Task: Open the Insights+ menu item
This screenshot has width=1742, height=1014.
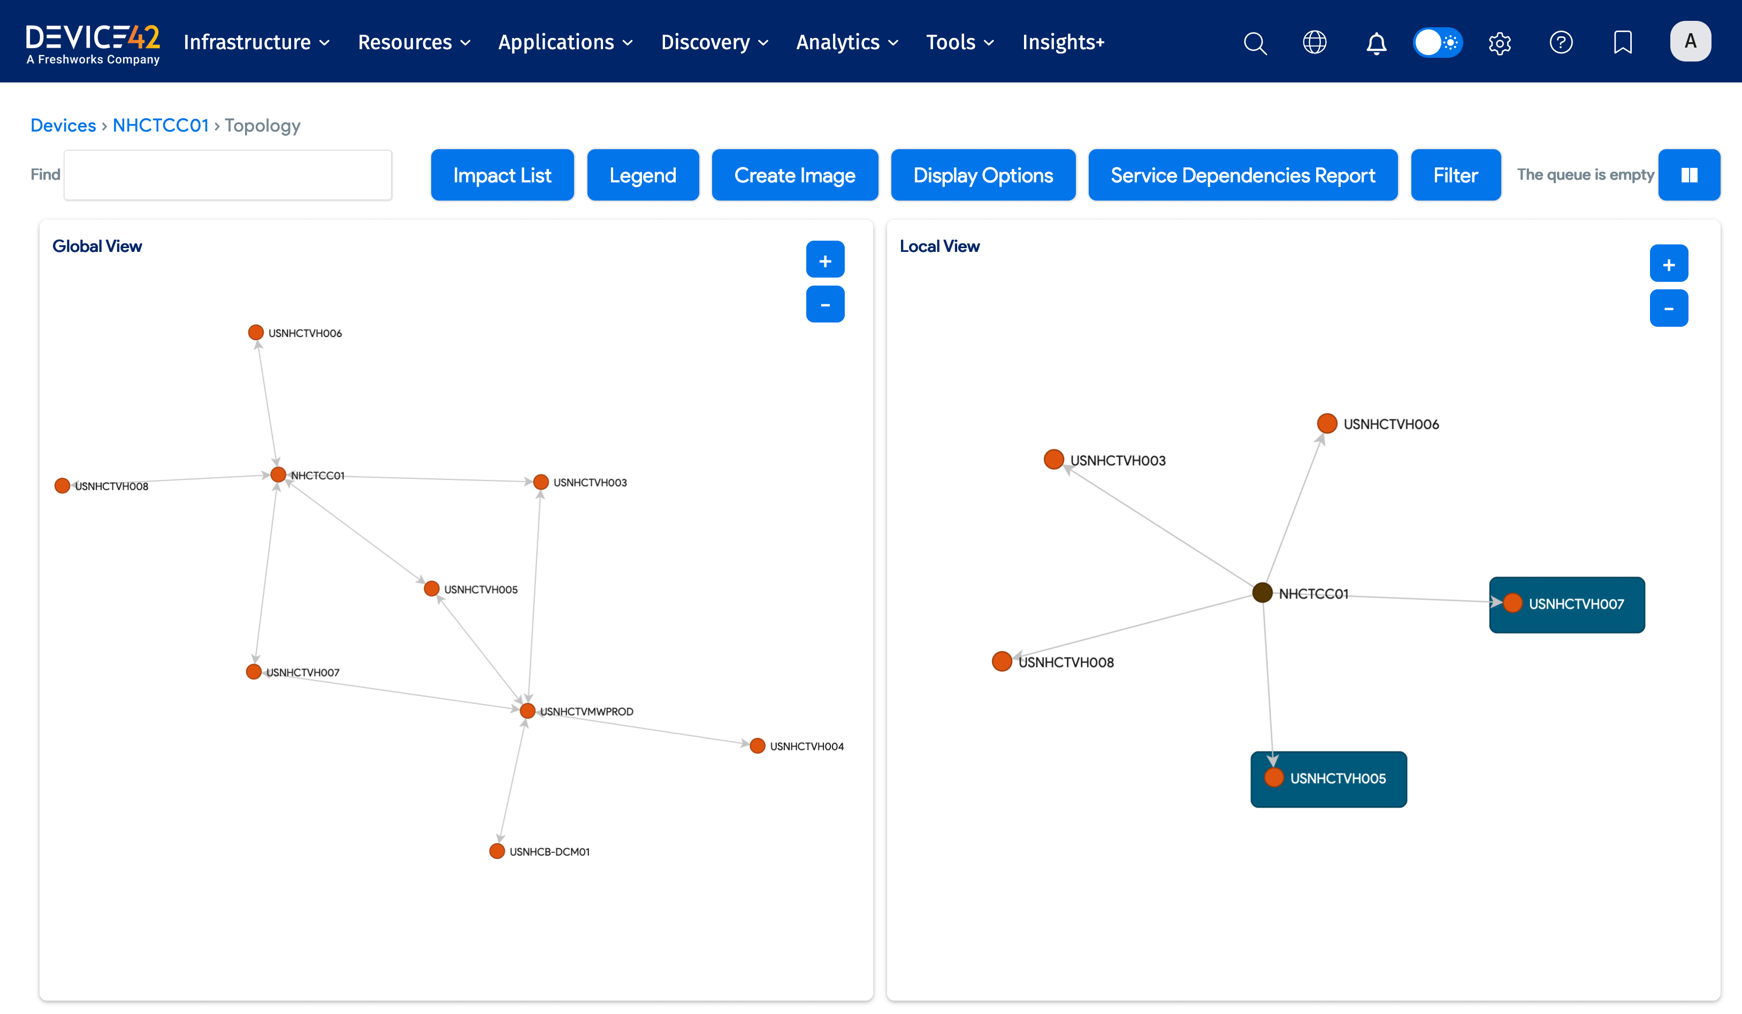Action: tap(1063, 43)
